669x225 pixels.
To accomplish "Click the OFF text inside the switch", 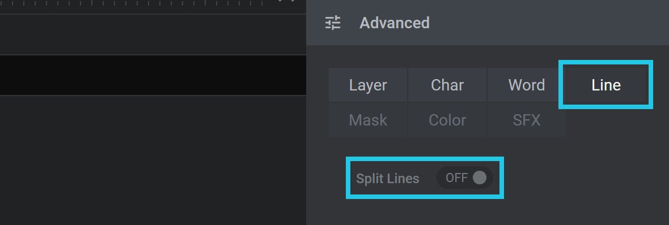I will 456,178.
